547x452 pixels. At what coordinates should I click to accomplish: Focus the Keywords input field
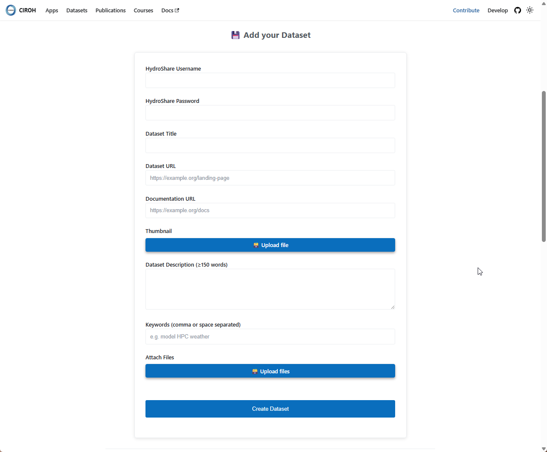(x=270, y=336)
